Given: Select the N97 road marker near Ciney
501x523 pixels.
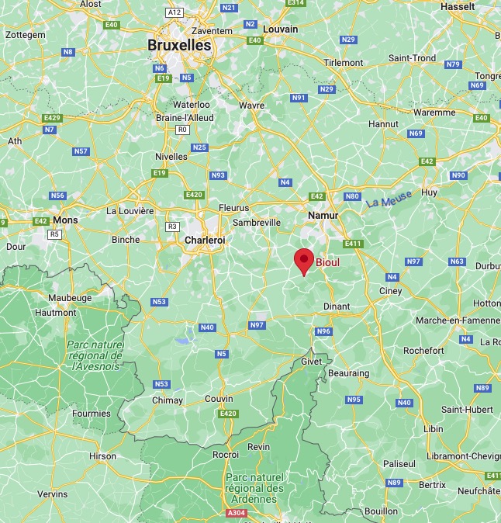Looking at the screenshot, I should 413,261.
